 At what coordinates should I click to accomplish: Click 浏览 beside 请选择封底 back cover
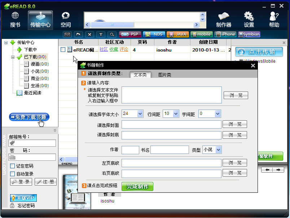235,135
